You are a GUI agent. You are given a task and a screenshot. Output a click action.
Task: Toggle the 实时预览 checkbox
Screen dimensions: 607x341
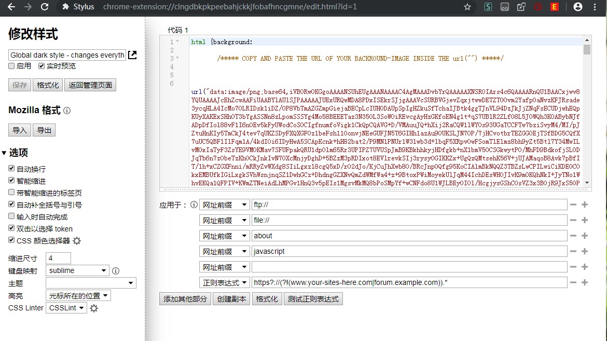pos(42,66)
